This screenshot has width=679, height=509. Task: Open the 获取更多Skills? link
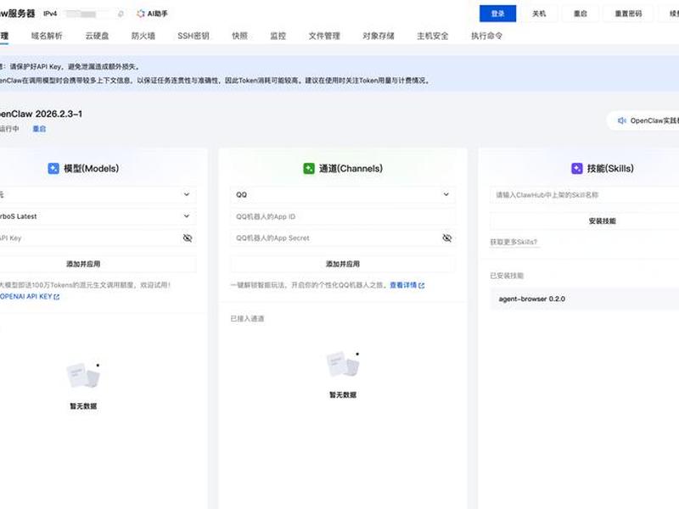[513, 242]
